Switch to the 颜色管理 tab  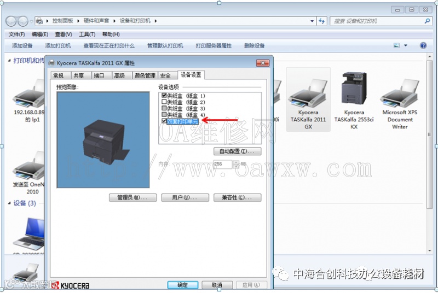[145, 75]
